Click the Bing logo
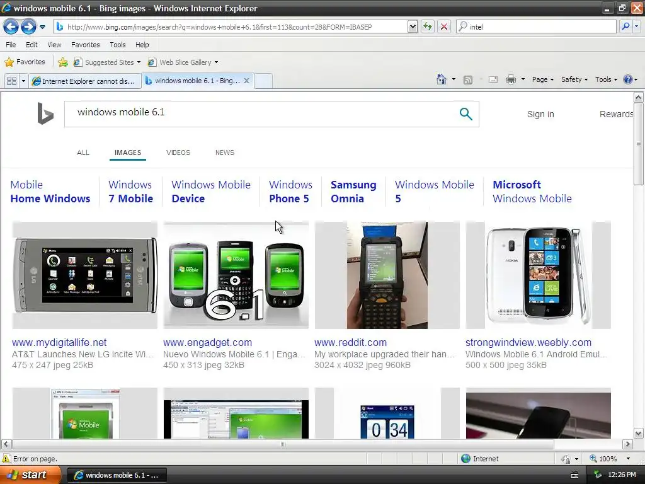The height and width of the screenshot is (484, 645). 45,113
